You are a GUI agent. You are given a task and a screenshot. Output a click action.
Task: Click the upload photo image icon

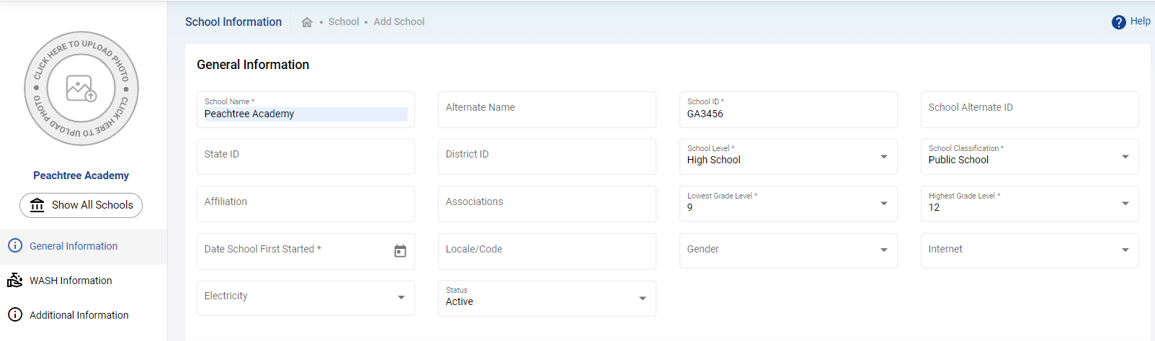[x=81, y=88]
